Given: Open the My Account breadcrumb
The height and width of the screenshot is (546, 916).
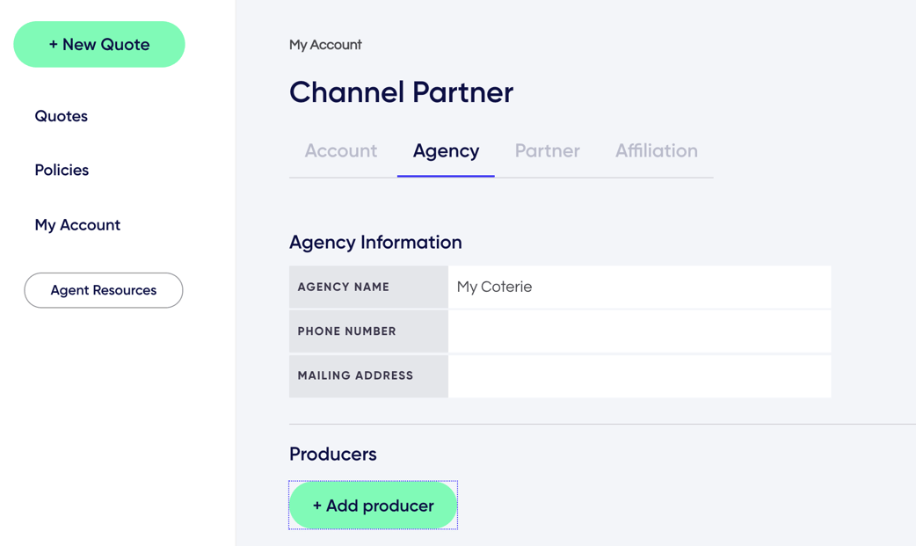Looking at the screenshot, I should click(x=325, y=44).
